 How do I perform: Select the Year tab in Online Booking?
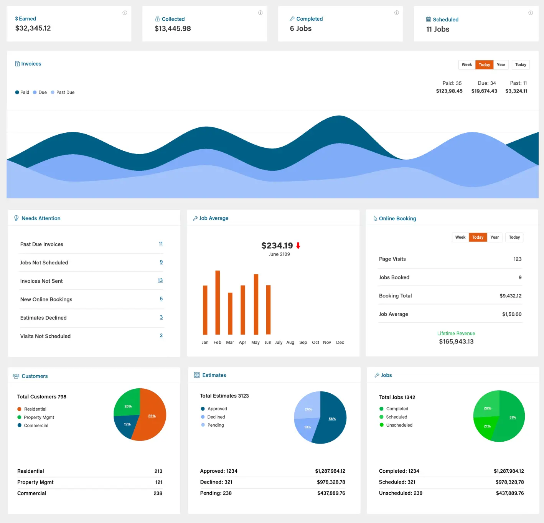click(495, 238)
